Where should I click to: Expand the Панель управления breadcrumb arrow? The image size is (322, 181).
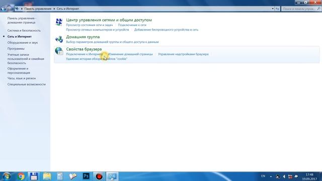pyautogui.click(x=54, y=9)
